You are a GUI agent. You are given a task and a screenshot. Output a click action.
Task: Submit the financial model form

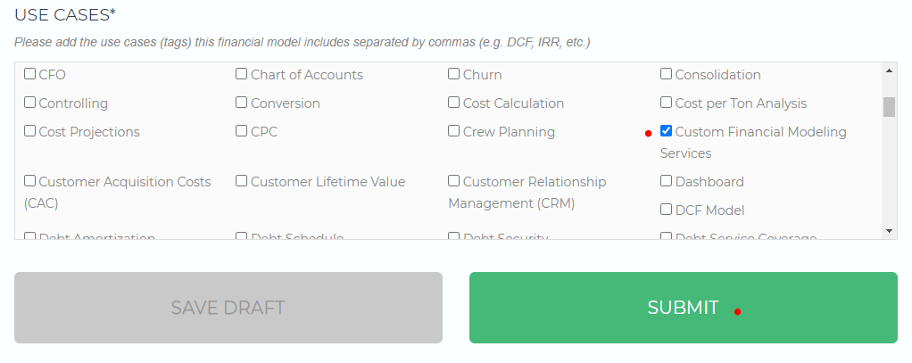[683, 308]
